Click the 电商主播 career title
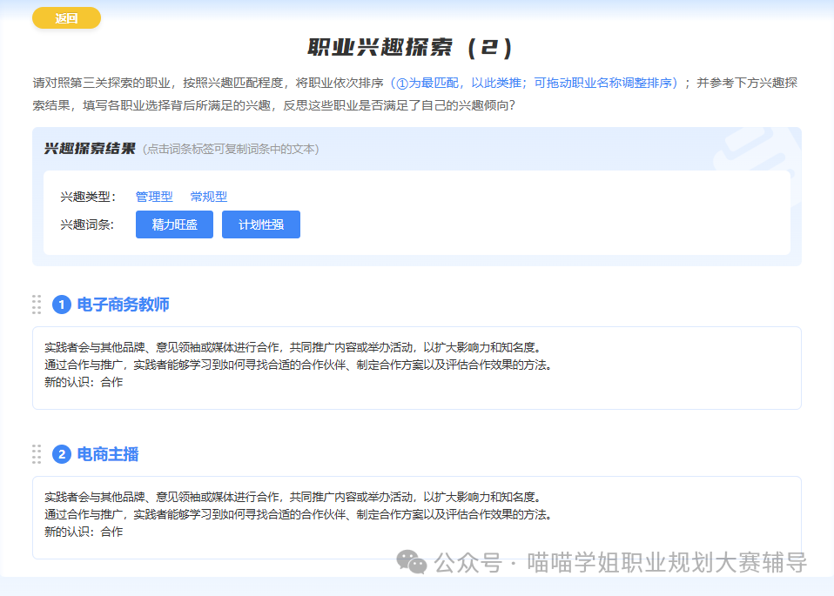The height and width of the screenshot is (596, 834). coord(108,454)
